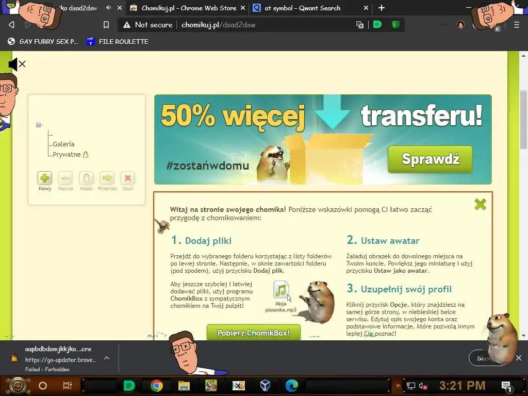The height and width of the screenshot is (396, 528).
Task: Switch to at symbol - Qwant Search tab
Action: (302, 8)
